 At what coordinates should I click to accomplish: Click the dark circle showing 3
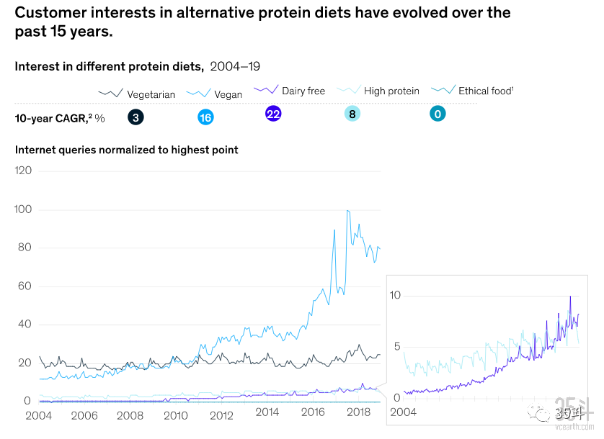[136, 117]
